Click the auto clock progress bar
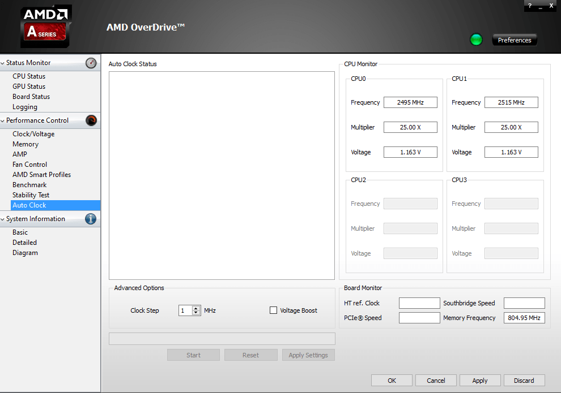Screen dimensions: 561x393 222,339
